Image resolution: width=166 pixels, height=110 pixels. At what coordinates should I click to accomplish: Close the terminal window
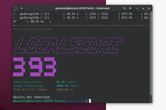point(149,8)
